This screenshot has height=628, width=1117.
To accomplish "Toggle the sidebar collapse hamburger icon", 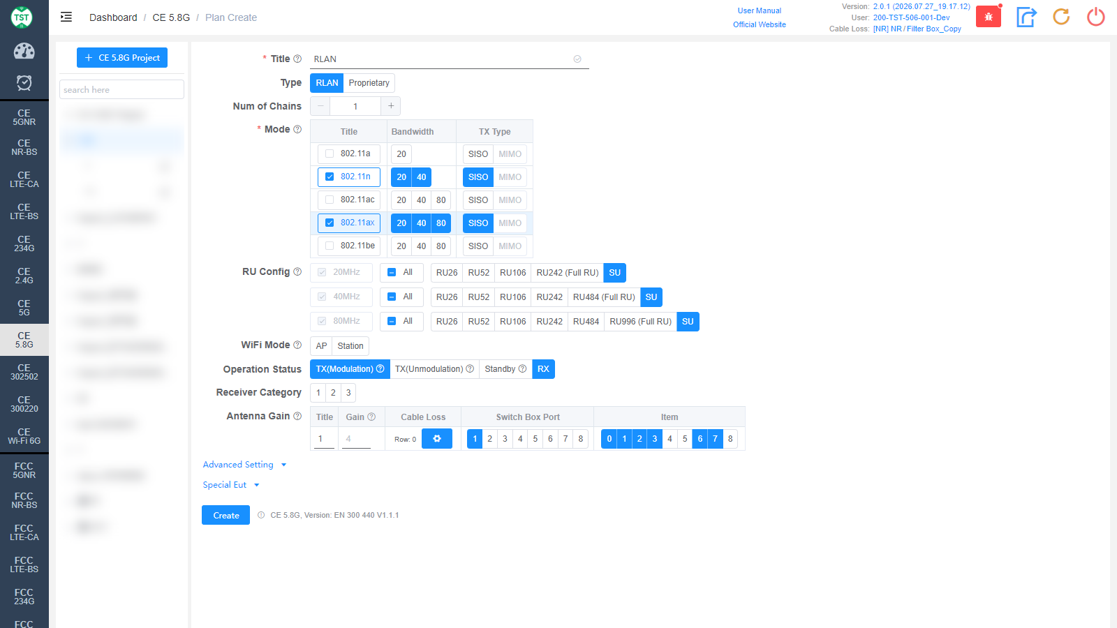I will (66, 17).
